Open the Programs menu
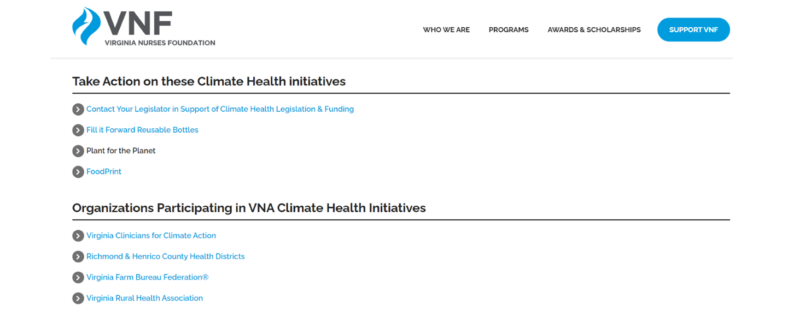The width and height of the screenshot is (793, 323). [x=509, y=30]
